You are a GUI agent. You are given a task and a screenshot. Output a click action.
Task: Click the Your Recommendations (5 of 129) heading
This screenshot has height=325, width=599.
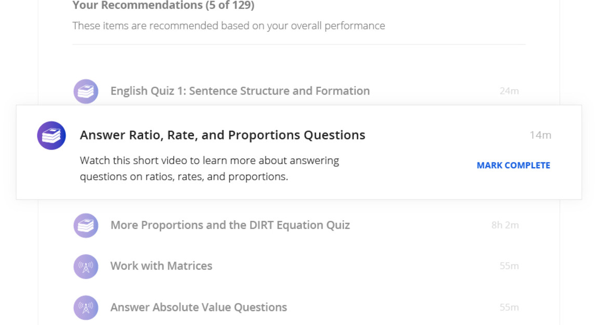[163, 6]
